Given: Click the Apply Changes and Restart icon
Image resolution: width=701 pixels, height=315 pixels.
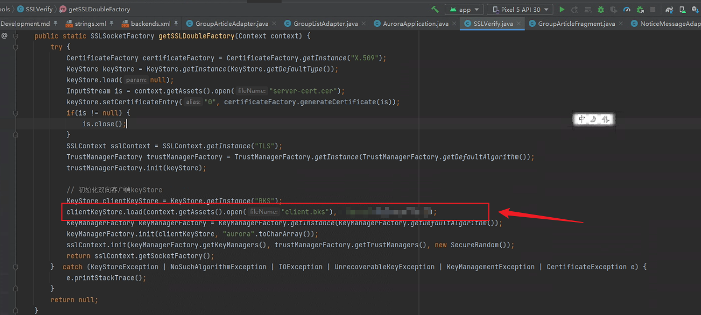Looking at the screenshot, I should point(574,10).
